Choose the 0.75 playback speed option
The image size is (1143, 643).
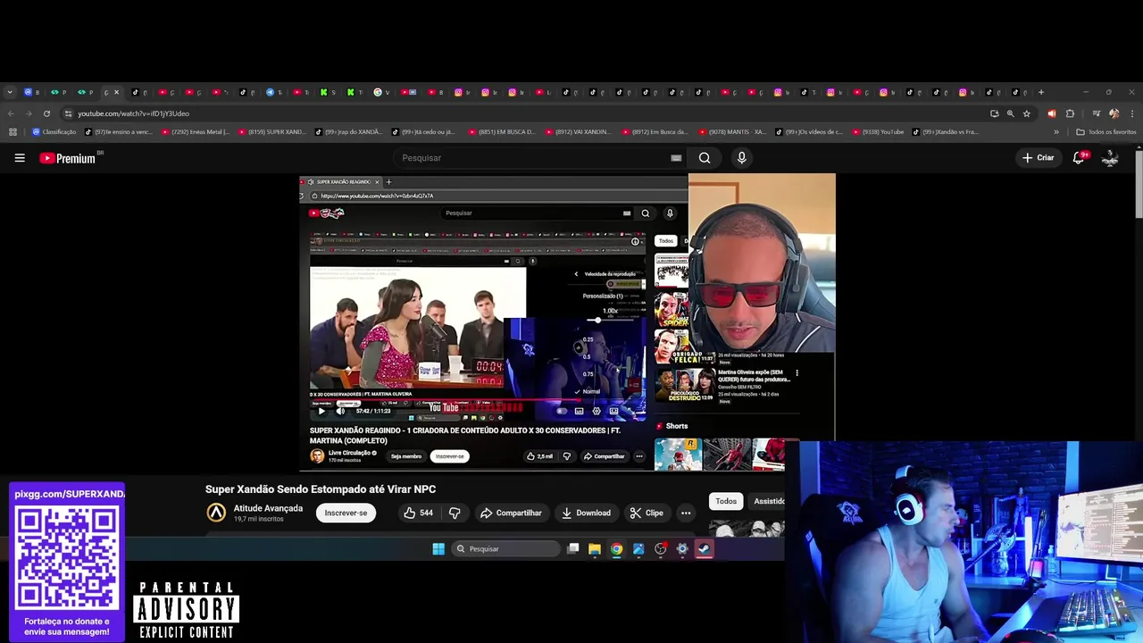(588, 373)
